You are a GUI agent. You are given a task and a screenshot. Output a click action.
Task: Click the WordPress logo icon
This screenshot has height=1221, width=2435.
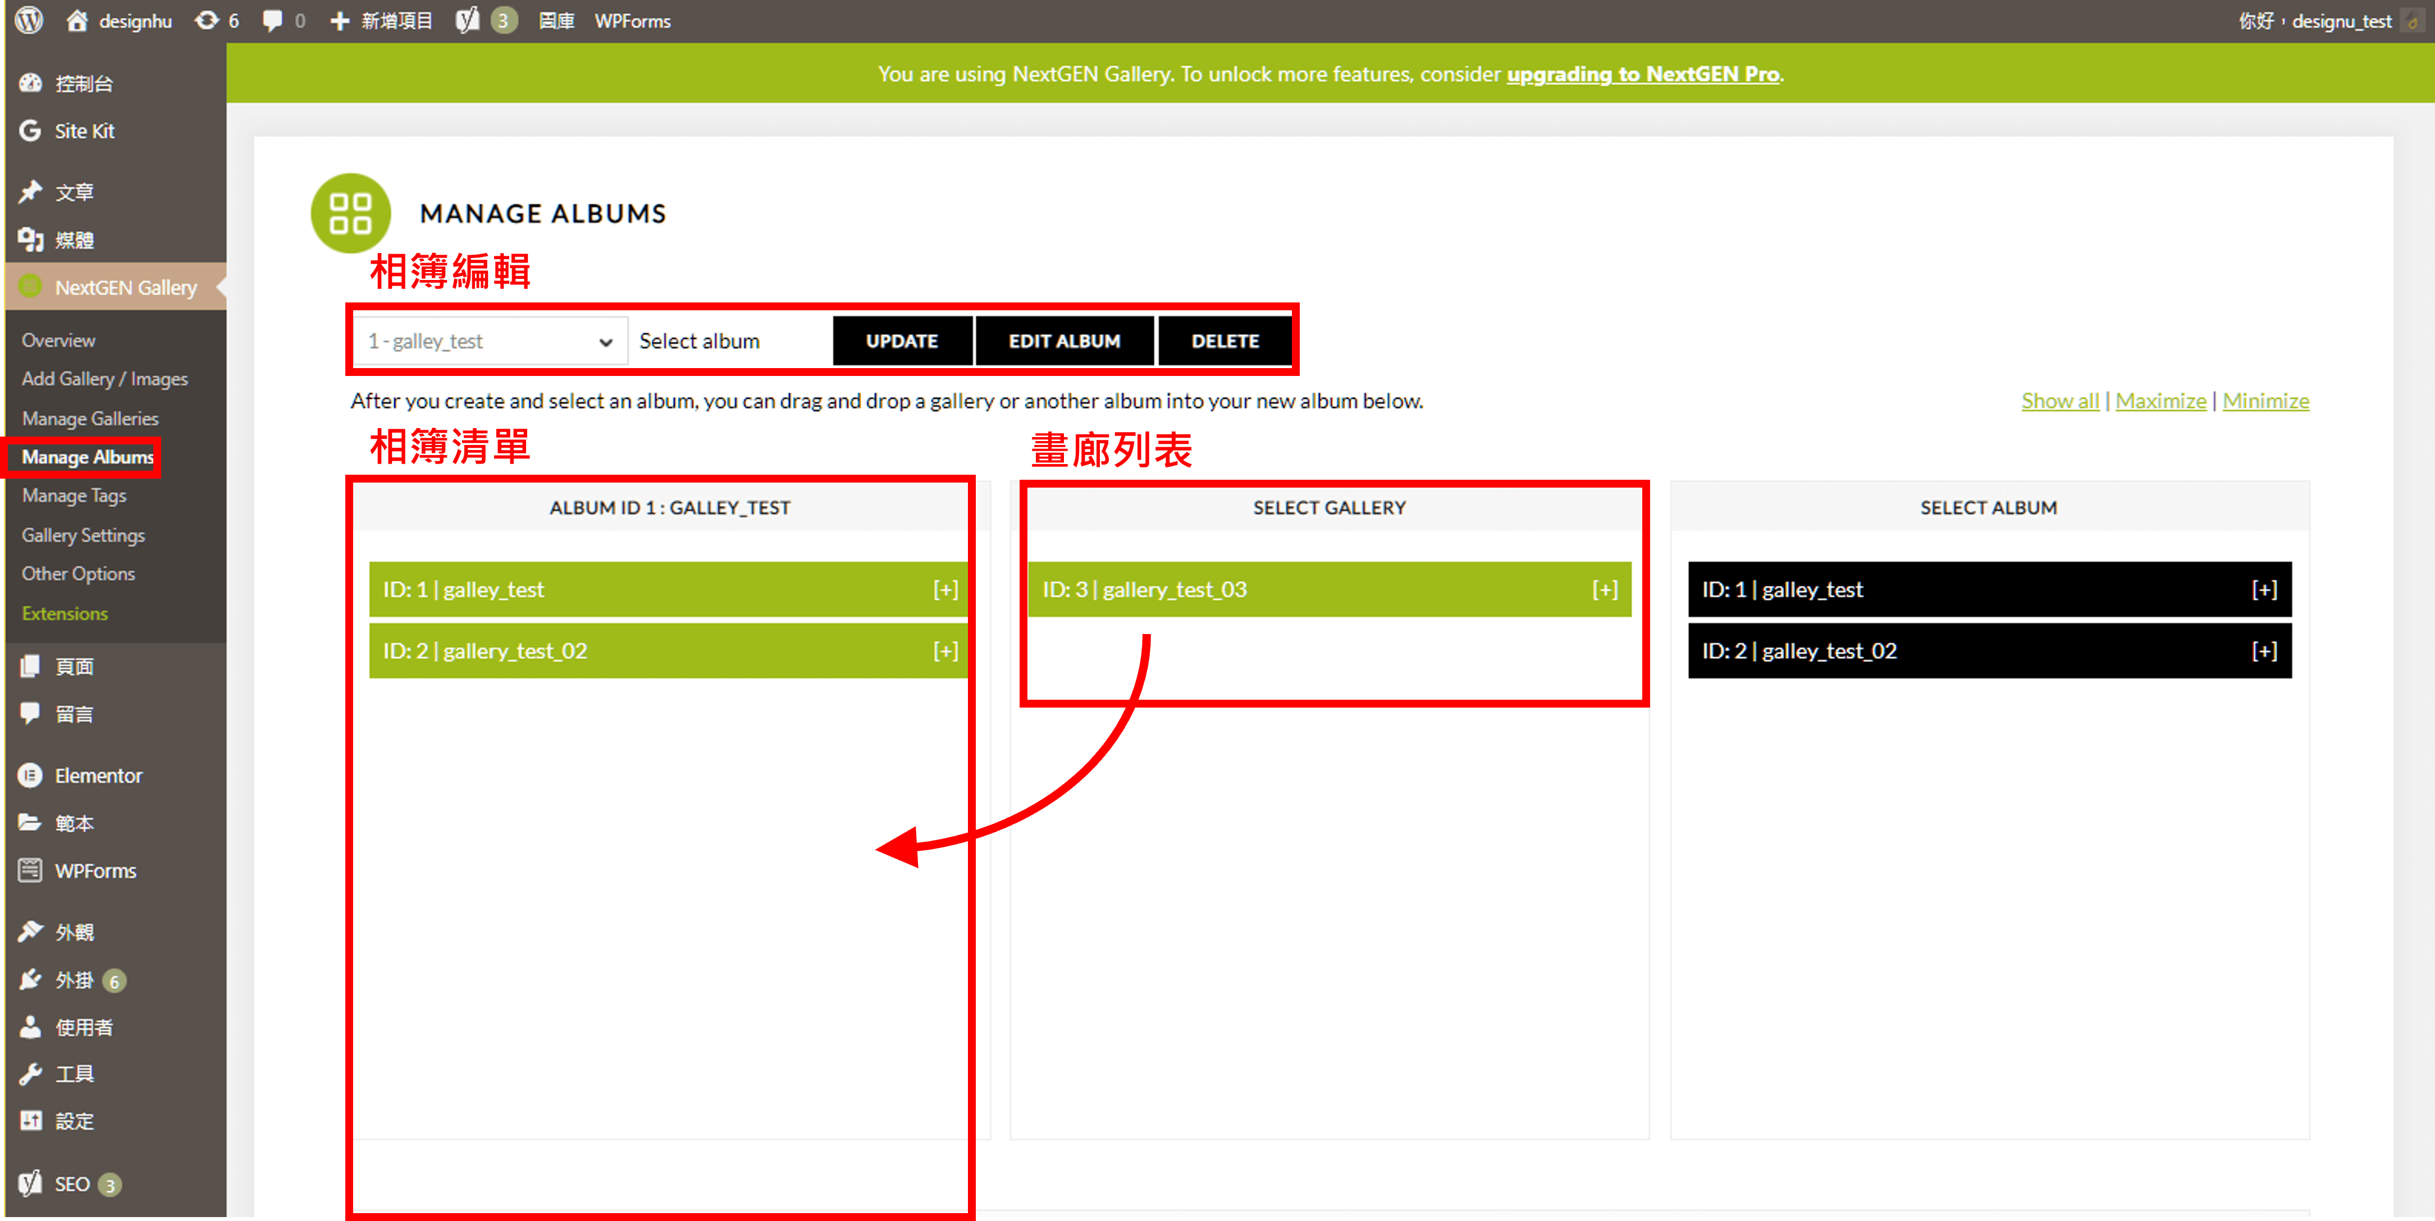click(29, 20)
